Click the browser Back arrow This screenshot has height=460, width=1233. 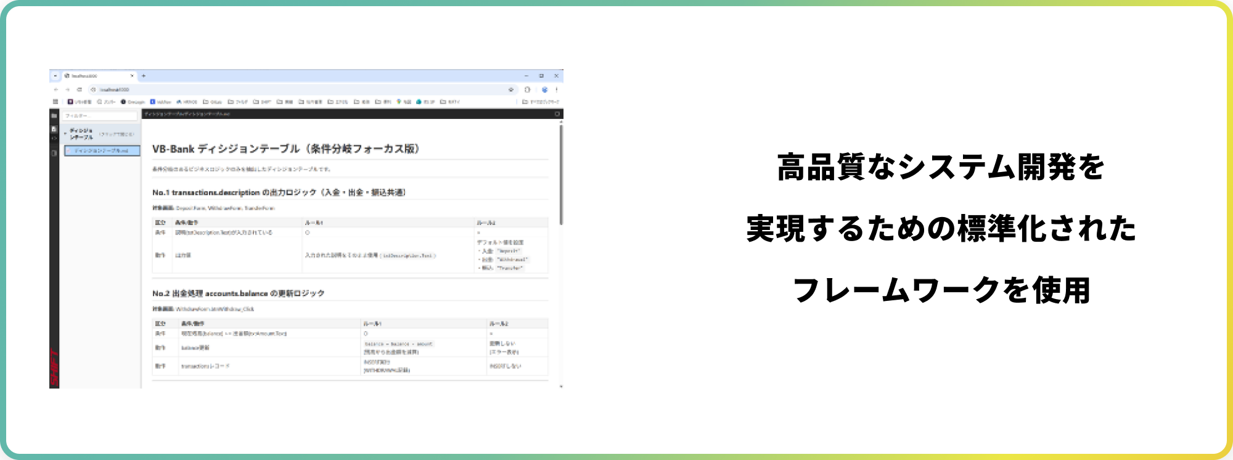56,89
